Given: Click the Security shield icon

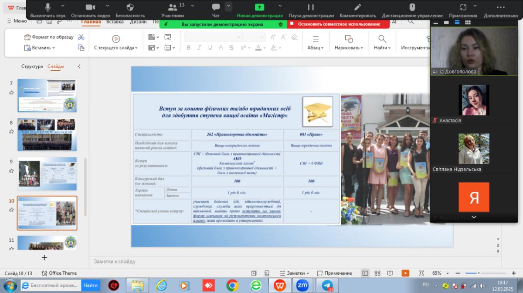Looking at the screenshot, I should coord(130,7).
